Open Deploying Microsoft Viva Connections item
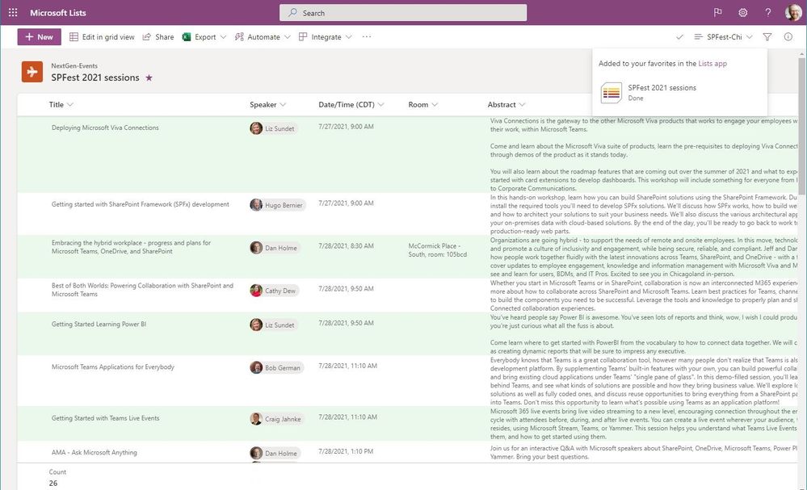 pyautogui.click(x=105, y=128)
